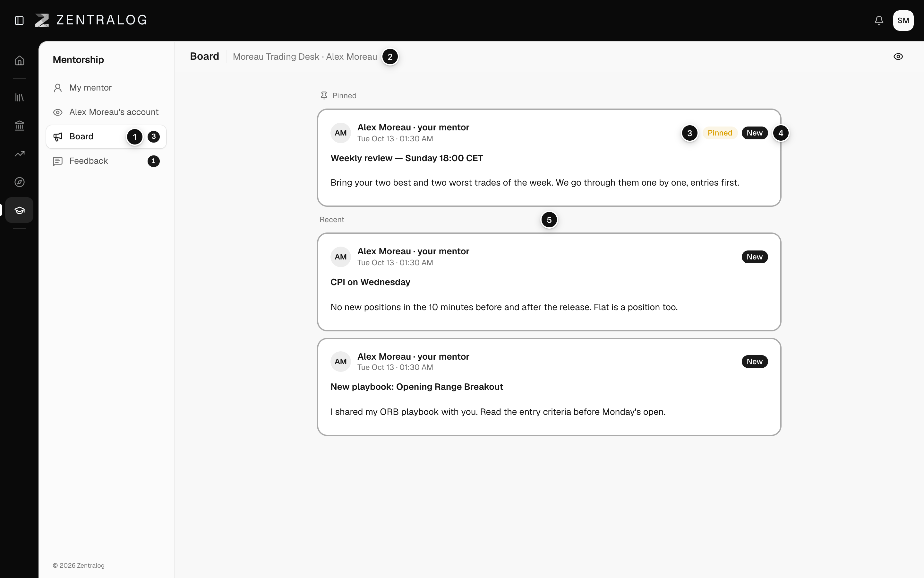Open the library books icon
Image resolution: width=924 pixels, height=578 pixels.
[x=20, y=98]
